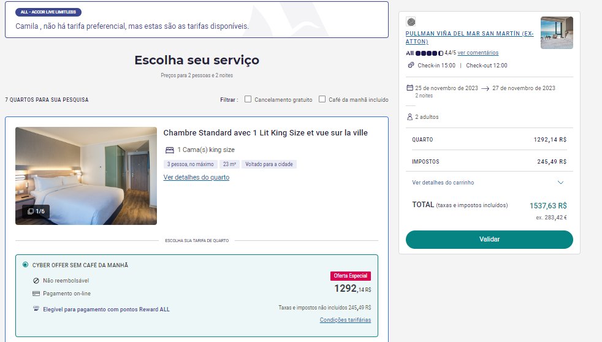This screenshot has width=602, height=342.
Task: Enable the Cancelamento gratuito filter checkbox
Action: pos(248,99)
